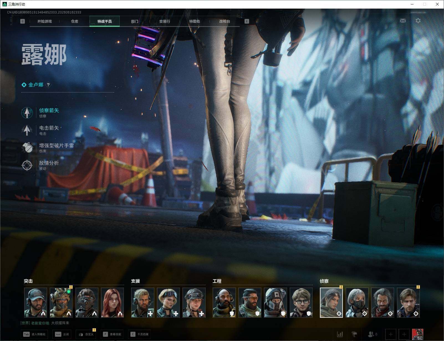Click the 侦察 category heading

click(324, 281)
